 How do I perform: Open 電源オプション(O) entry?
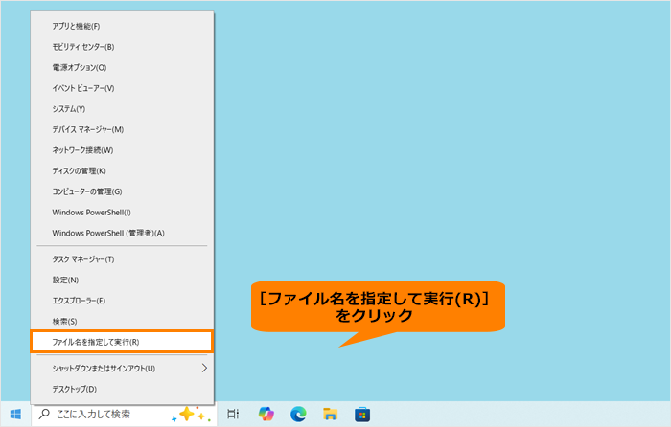122,68
